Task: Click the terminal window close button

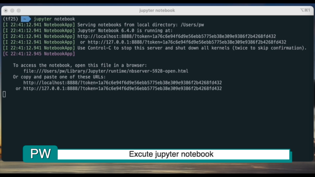Action: pyautogui.click(x=6, y=10)
